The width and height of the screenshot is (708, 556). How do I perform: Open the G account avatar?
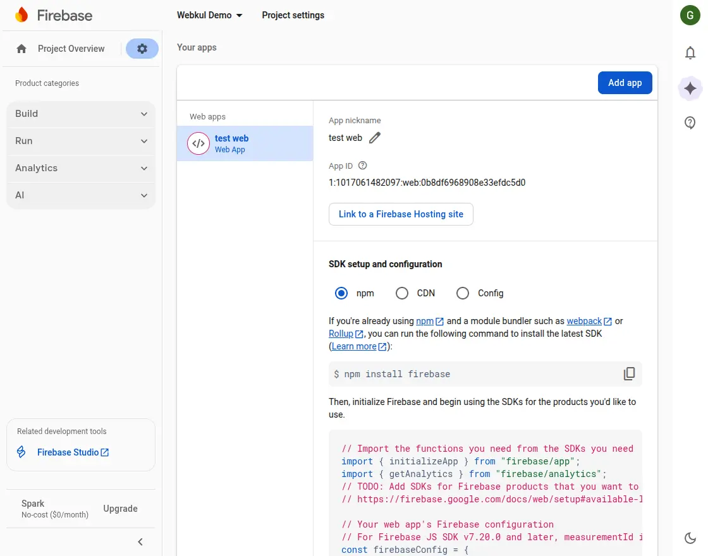(x=690, y=15)
